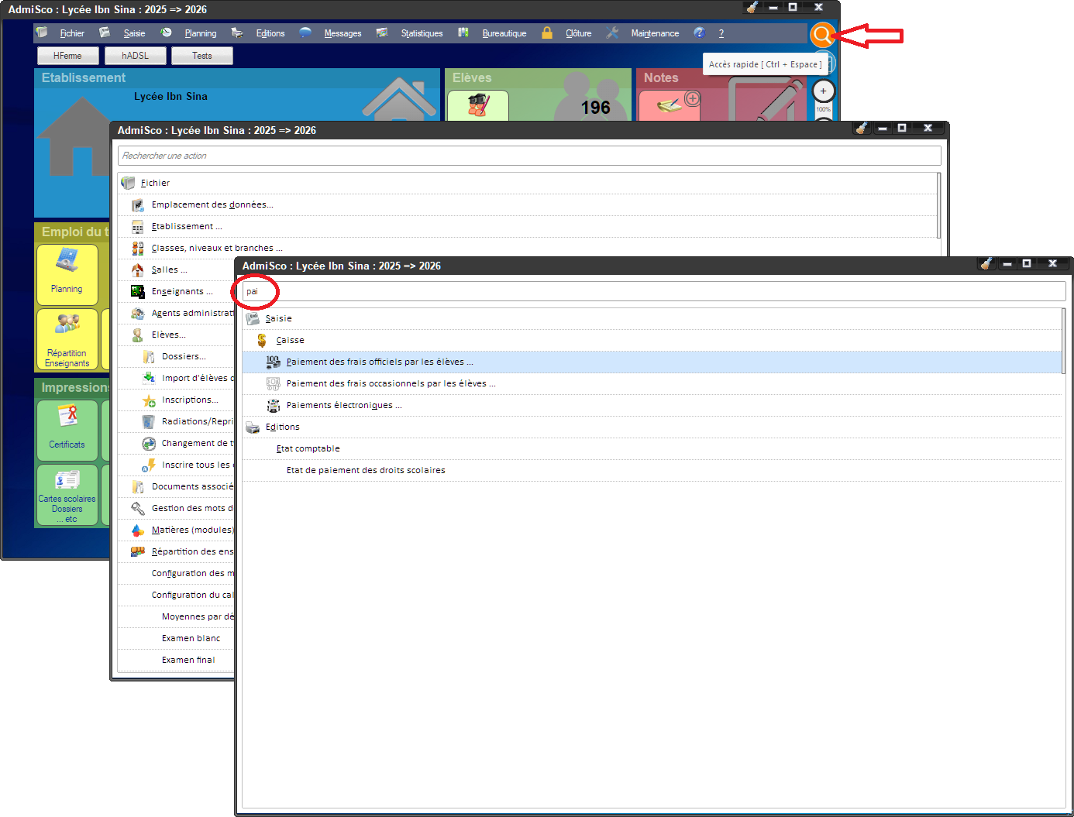Click the Tests button
Viewport: 1074px width, 817px height.
point(201,56)
